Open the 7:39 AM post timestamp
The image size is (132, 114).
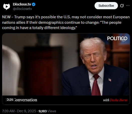[8, 111]
